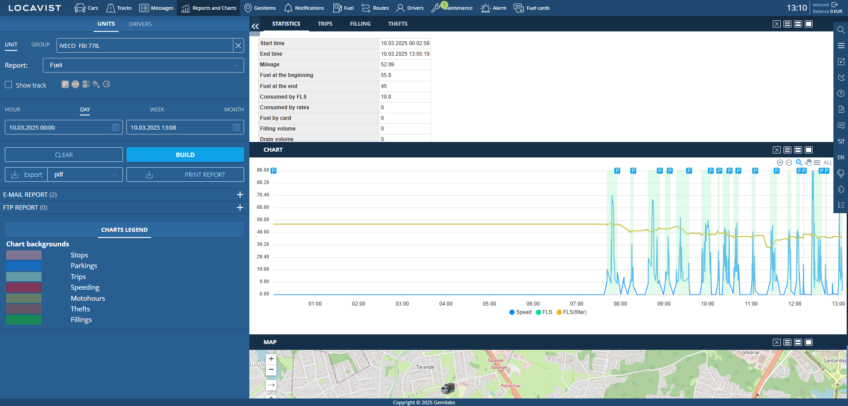Viewport: 848px width, 406px height.
Task: Click the pan (hand) tool on the chart
Action: (x=808, y=162)
